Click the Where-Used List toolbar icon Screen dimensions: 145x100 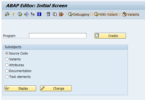(x=26, y=14)
